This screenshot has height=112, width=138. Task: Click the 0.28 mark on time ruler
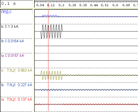72,5
